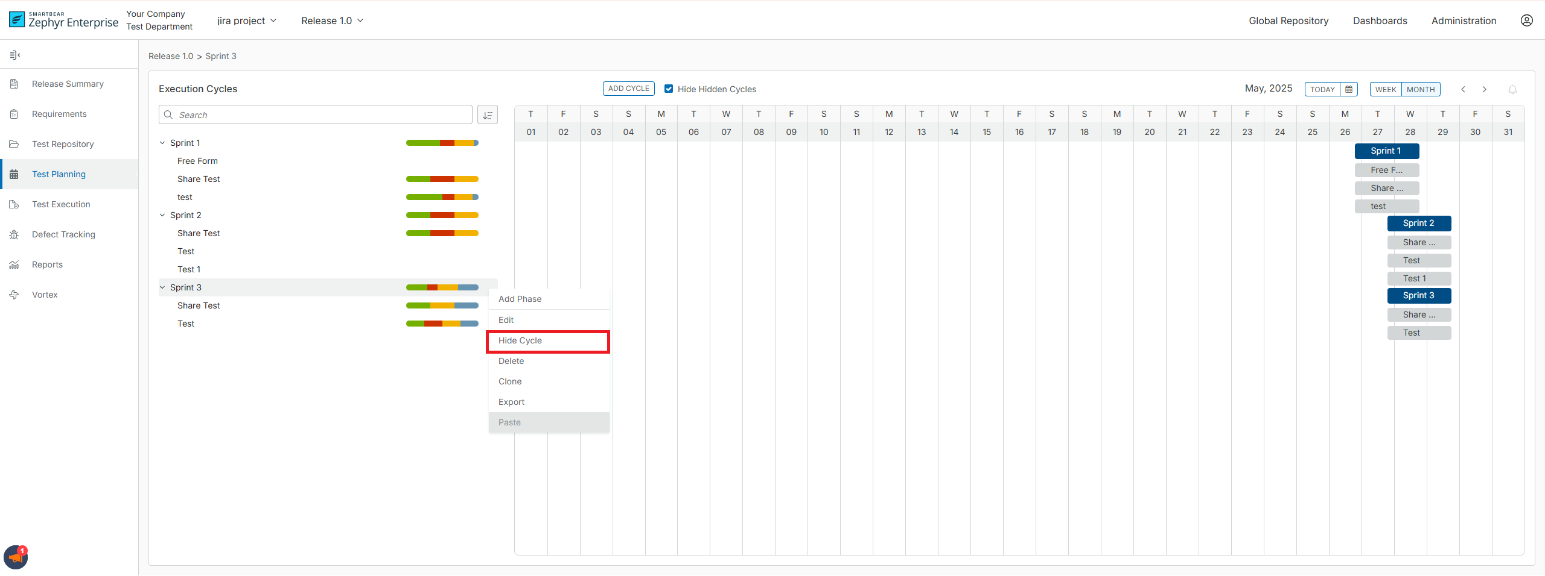1545x576 pixels.
Task: Open Test Execution from the sidebar
Action: coord(60,204)
